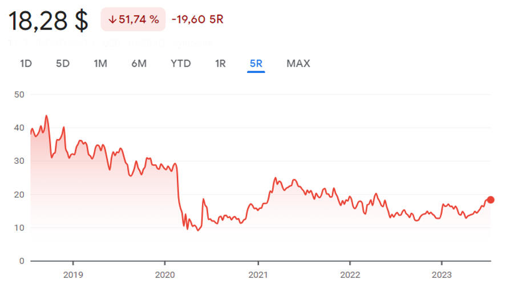Screen dimensions: 518x291
Task: Click the 2019 label on time axis
Action: click(x=73, y=274)
